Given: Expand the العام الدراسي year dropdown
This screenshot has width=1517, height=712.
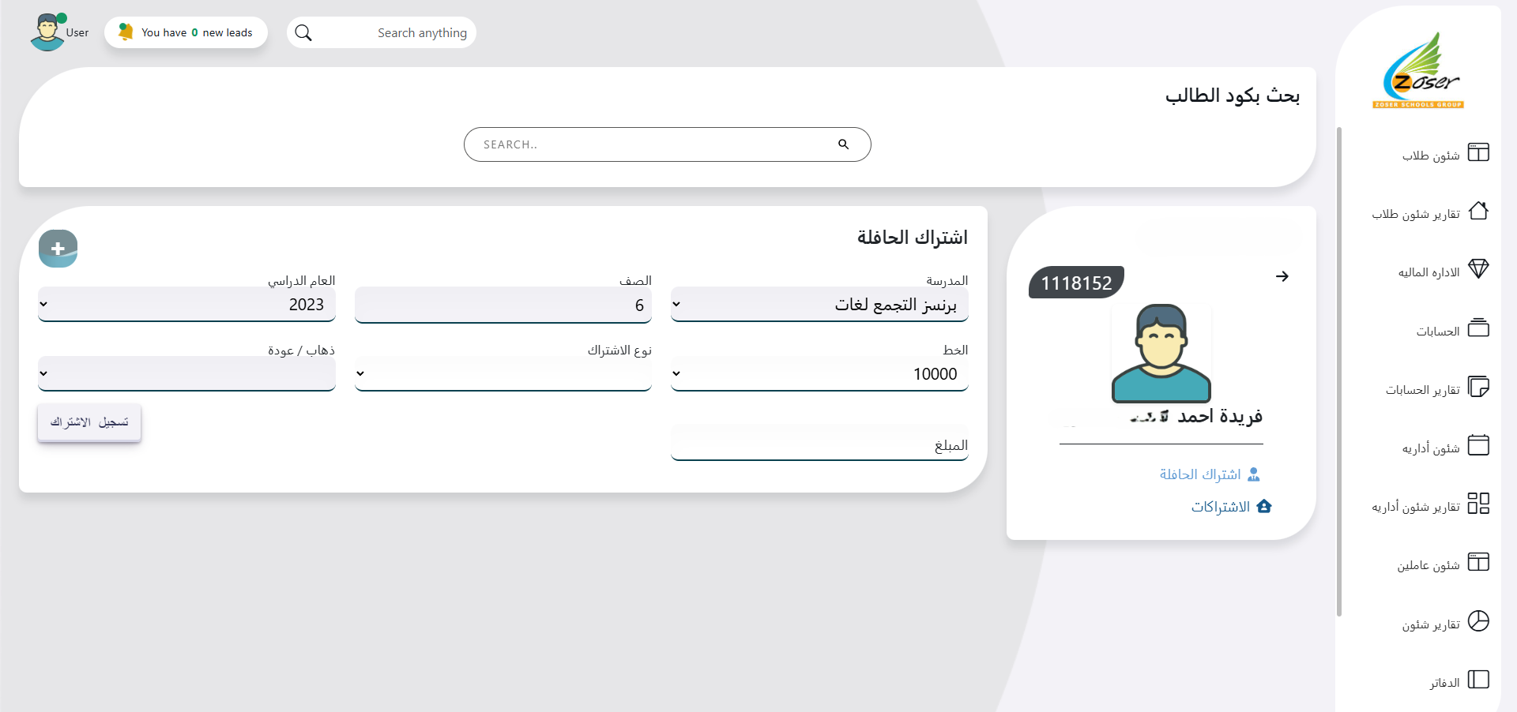Looking at the screenshot, I should [x=186, y=305].
